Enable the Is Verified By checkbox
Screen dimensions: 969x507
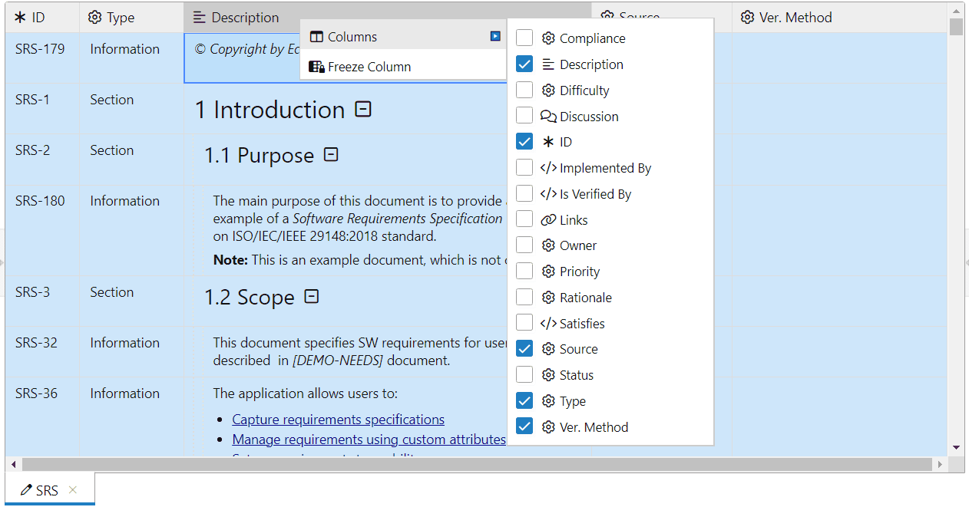coord(524,194)
